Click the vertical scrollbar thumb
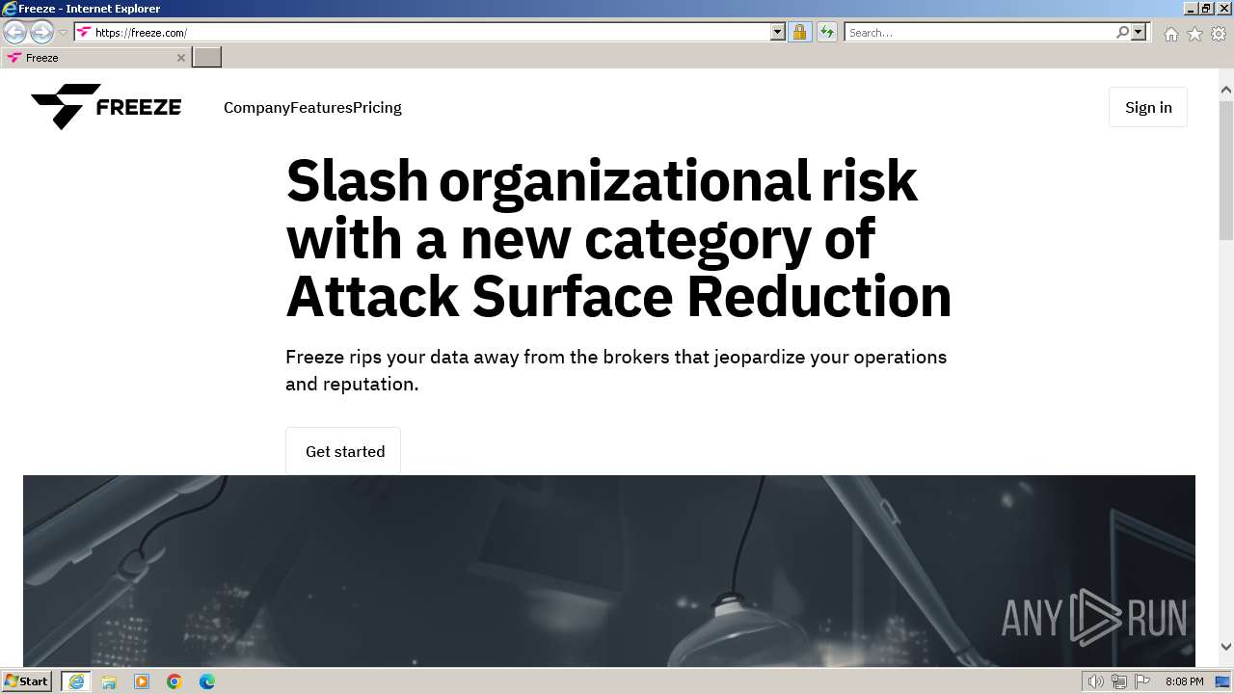This screenshot has height=694, width=1234. pyautogui.click(x=1226, y=169)
